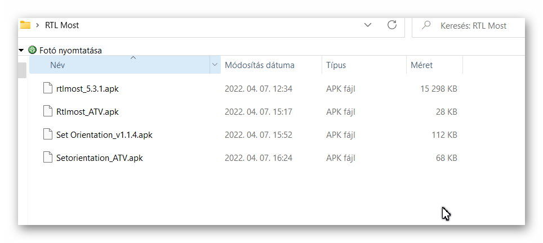Click the left navigation pane scrollbar thumb
The height and width of the screenshot is (243, 543).
(22, 70)
